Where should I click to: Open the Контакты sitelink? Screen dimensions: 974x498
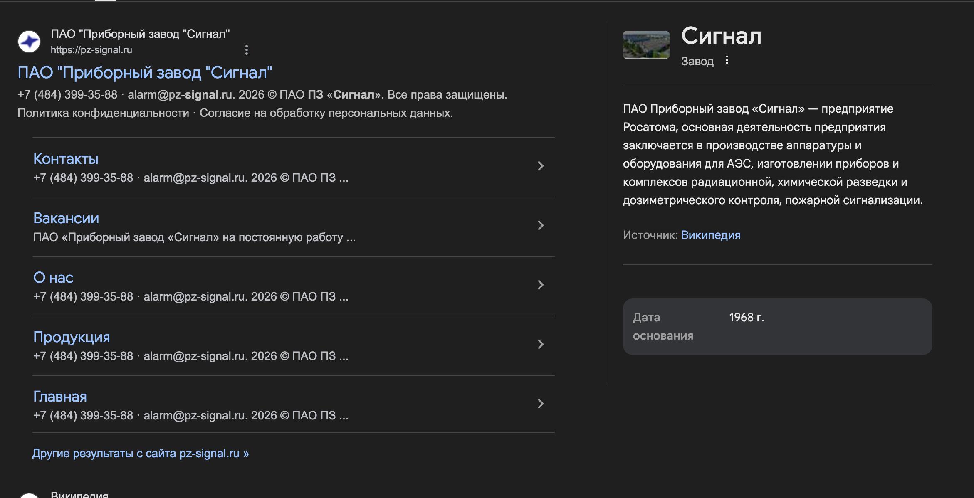pyautogui.click(x=66, y=159)
